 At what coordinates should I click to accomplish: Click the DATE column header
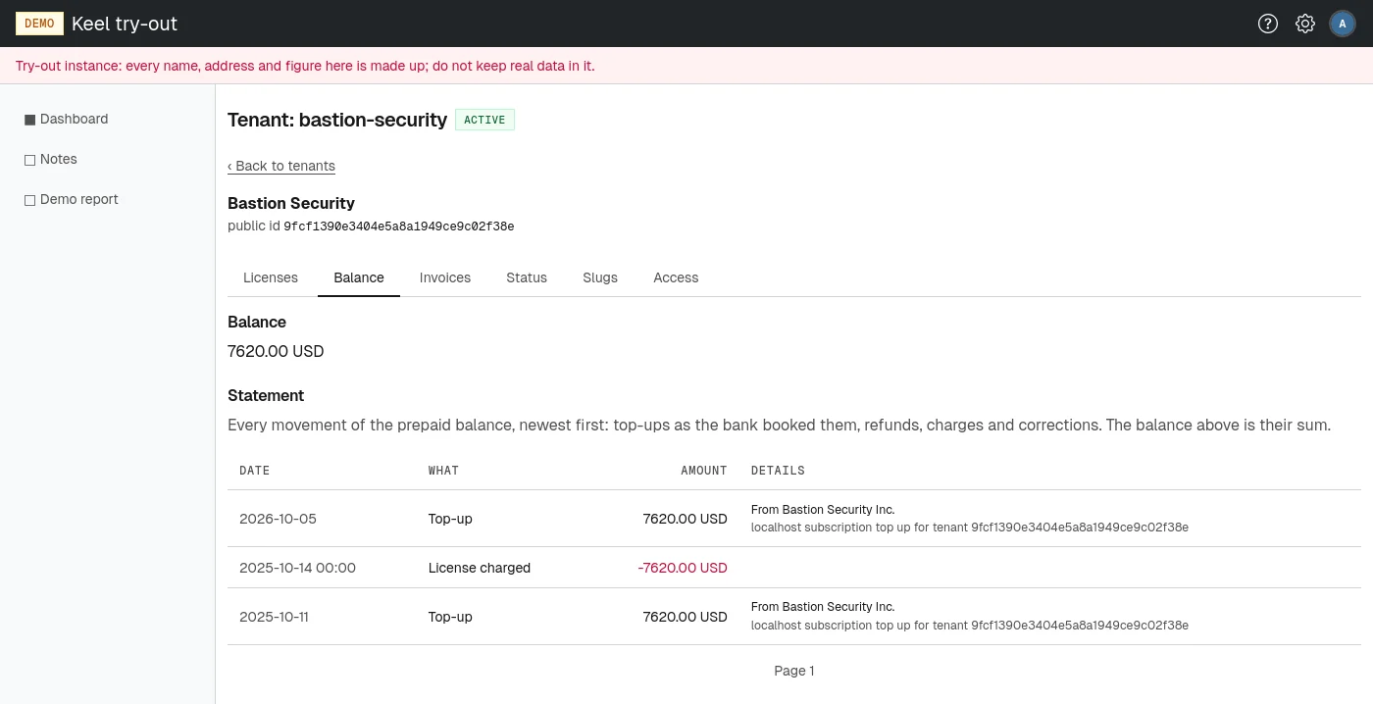pyautogui.click(x=255, y=471)
